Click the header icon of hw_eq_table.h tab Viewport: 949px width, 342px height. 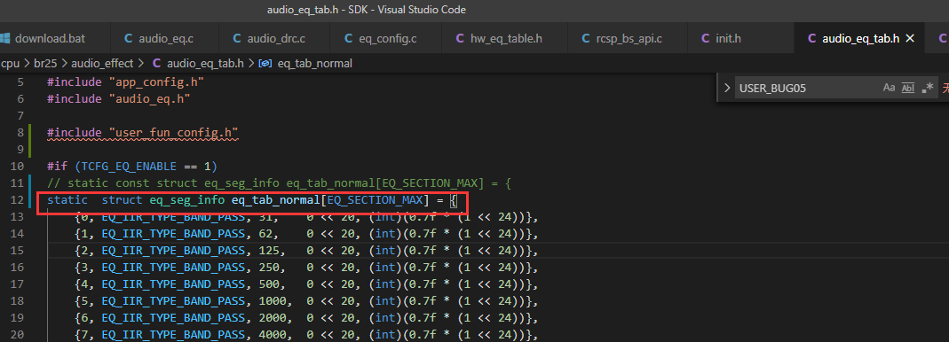pyautogui.click(x=459, y=39)
